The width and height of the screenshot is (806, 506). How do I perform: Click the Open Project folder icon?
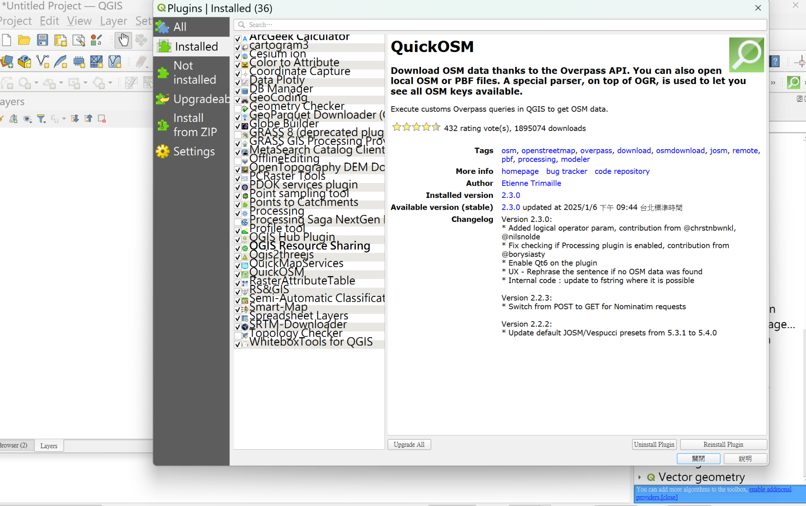[x=24, y=40]
